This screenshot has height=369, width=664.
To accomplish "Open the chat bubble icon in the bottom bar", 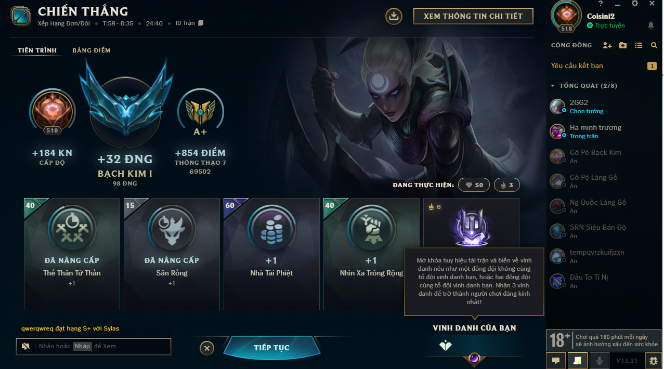I will (556, 360).
